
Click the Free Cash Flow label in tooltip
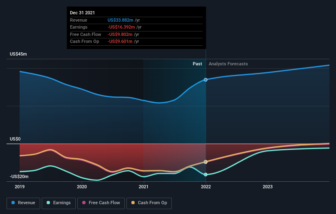click(86, 34)
